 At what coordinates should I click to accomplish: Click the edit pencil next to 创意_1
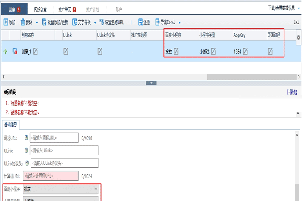tap(35, 51)
